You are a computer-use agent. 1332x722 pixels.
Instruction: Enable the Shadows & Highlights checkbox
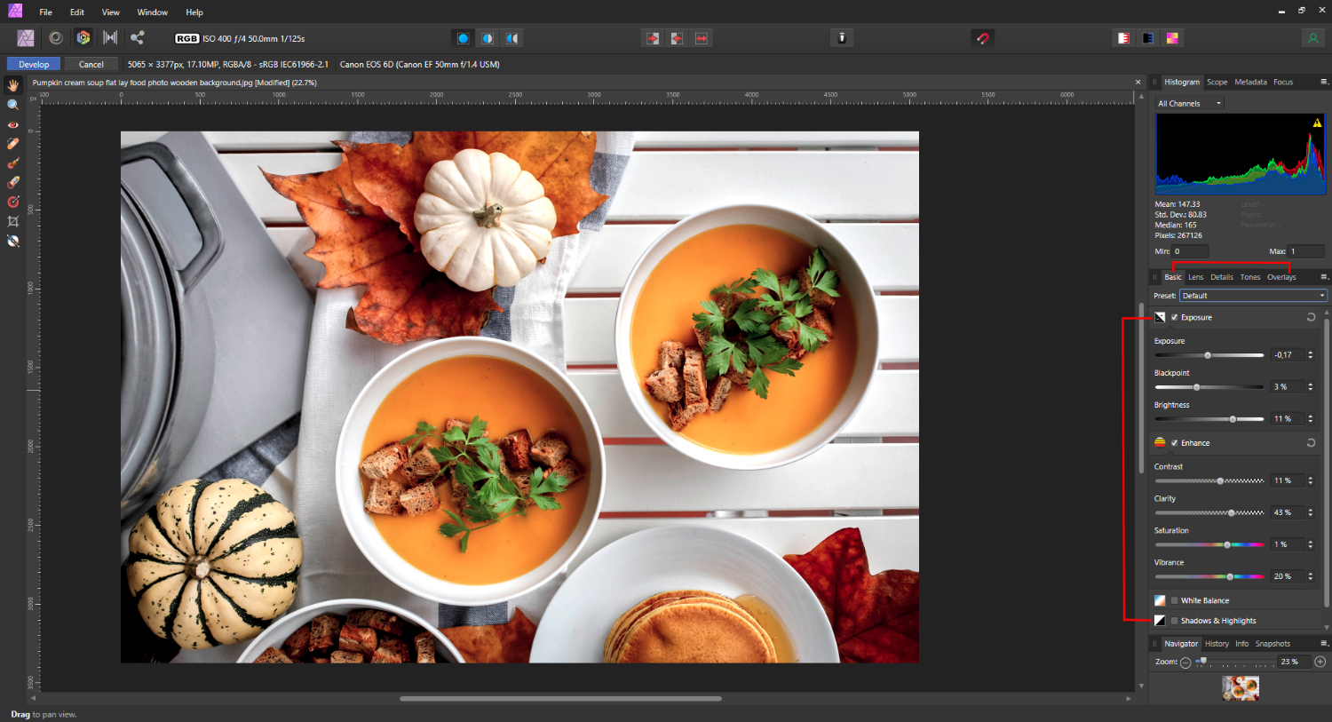point(1174,621)
